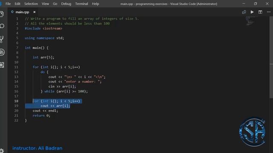Screen dimensions: 273x153
Task: Open the Debug view in activity bar
Action: tap(2, 52)
